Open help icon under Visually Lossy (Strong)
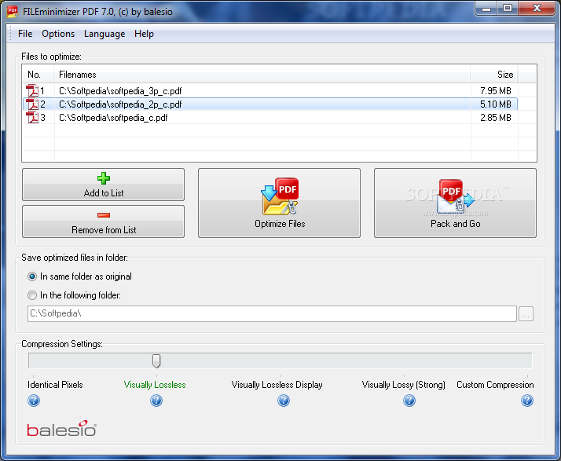Image resolution: width=561 pixels, height=461 pixels. click(409, 401)
